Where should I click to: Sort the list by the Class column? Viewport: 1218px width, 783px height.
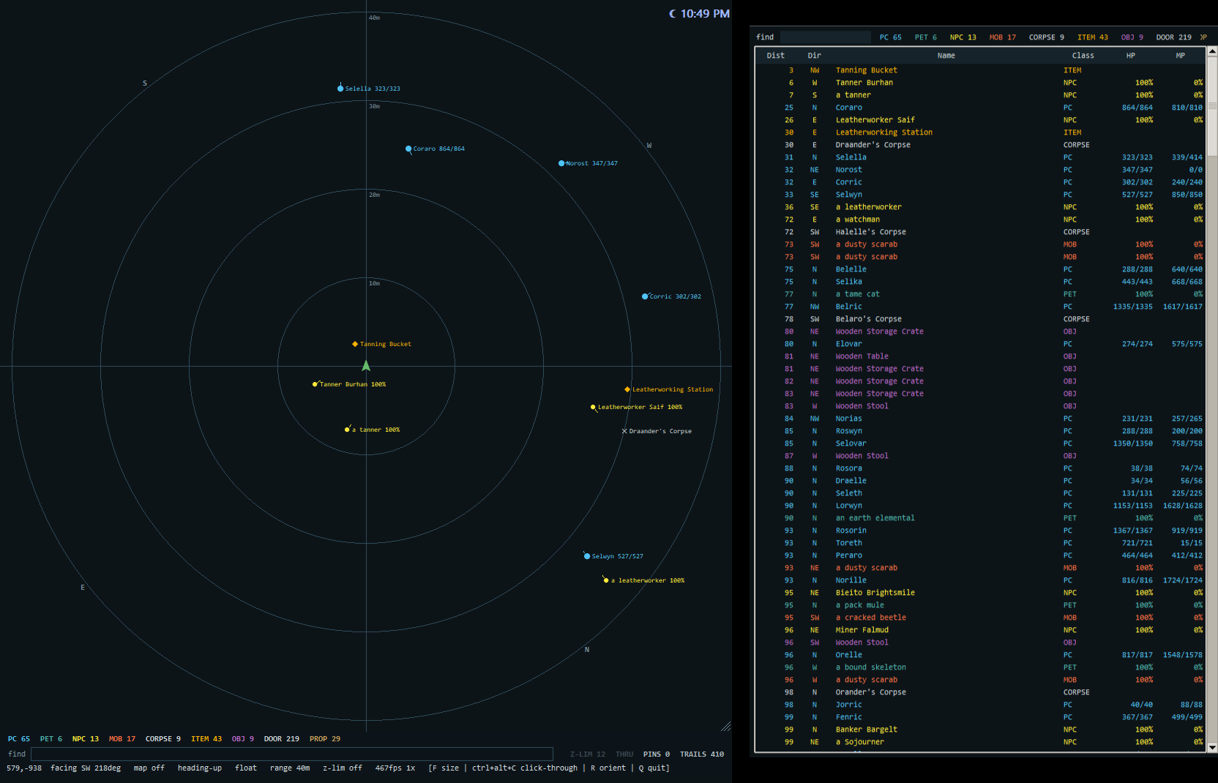[x=1083, y=56]
